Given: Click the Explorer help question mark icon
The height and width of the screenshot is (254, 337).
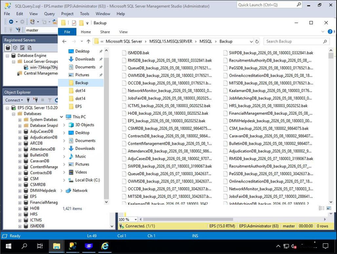Looking at the screenshot, I should 330,32.
